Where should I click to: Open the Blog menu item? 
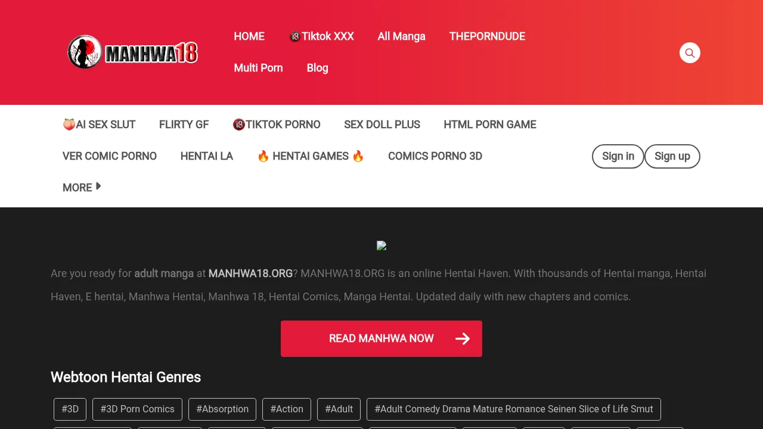[317, 68]
